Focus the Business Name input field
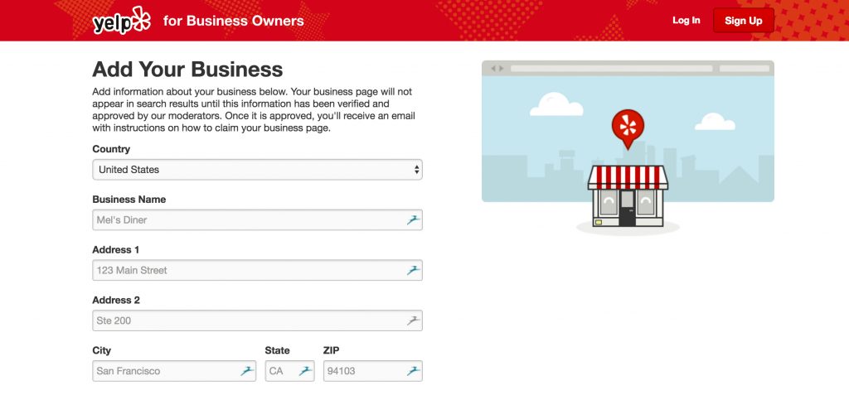This screenshot has width=849, height=395. pos(257,219)
